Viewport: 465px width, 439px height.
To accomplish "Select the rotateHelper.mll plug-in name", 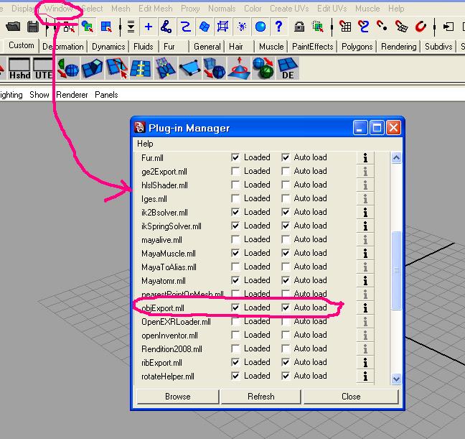I will coord(168,376).
